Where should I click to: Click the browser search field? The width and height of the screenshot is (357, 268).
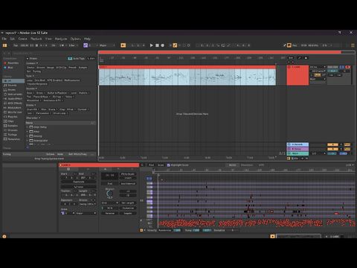tap(54, 54)
